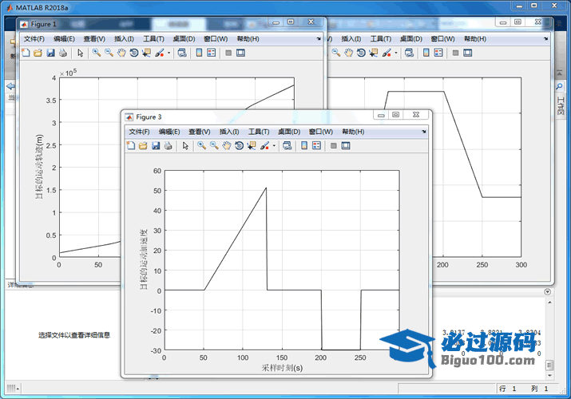Click command window vertical scrollbar down arrow
Viewport: 571px width, 399px height.
pyautogui.click(x=549, y=376)
